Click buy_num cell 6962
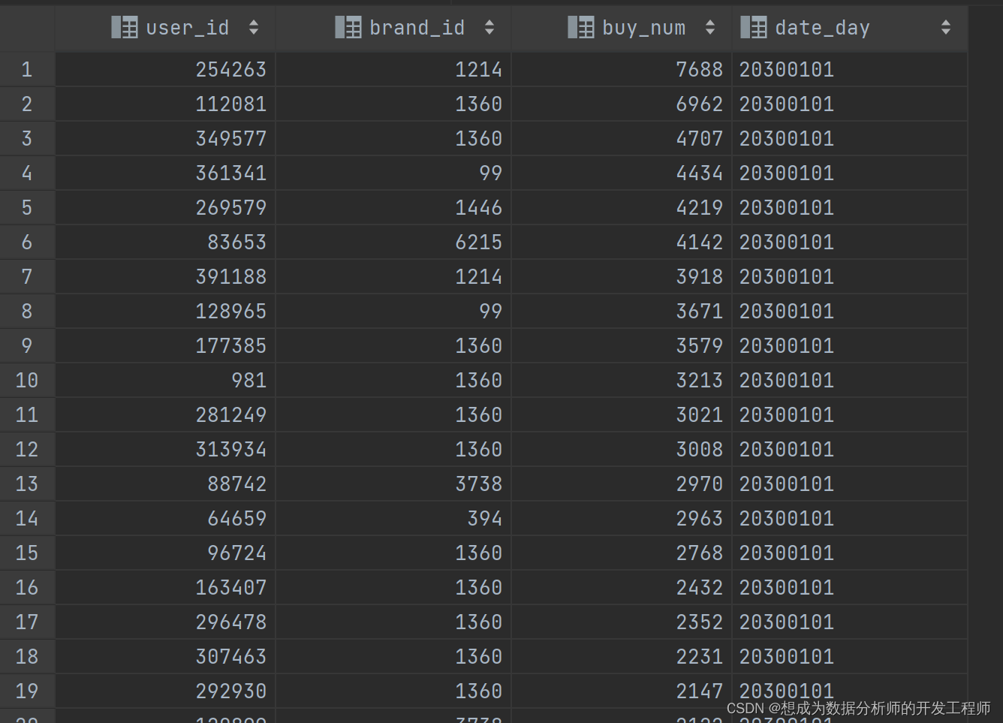The height and width of the screenshot is (723, 1003). pos(622,104)
